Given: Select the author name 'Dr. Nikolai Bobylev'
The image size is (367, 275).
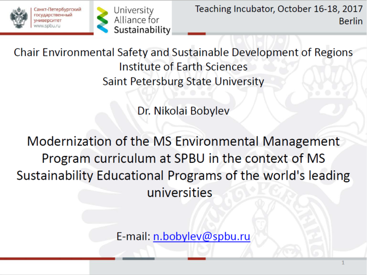Looking at the screenshot, I should click(x=183, y=111).
